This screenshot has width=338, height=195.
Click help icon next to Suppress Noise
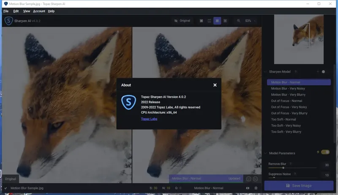(295, 174)
